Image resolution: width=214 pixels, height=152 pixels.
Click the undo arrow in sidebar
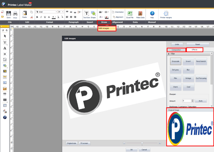(x=3, y=30)
